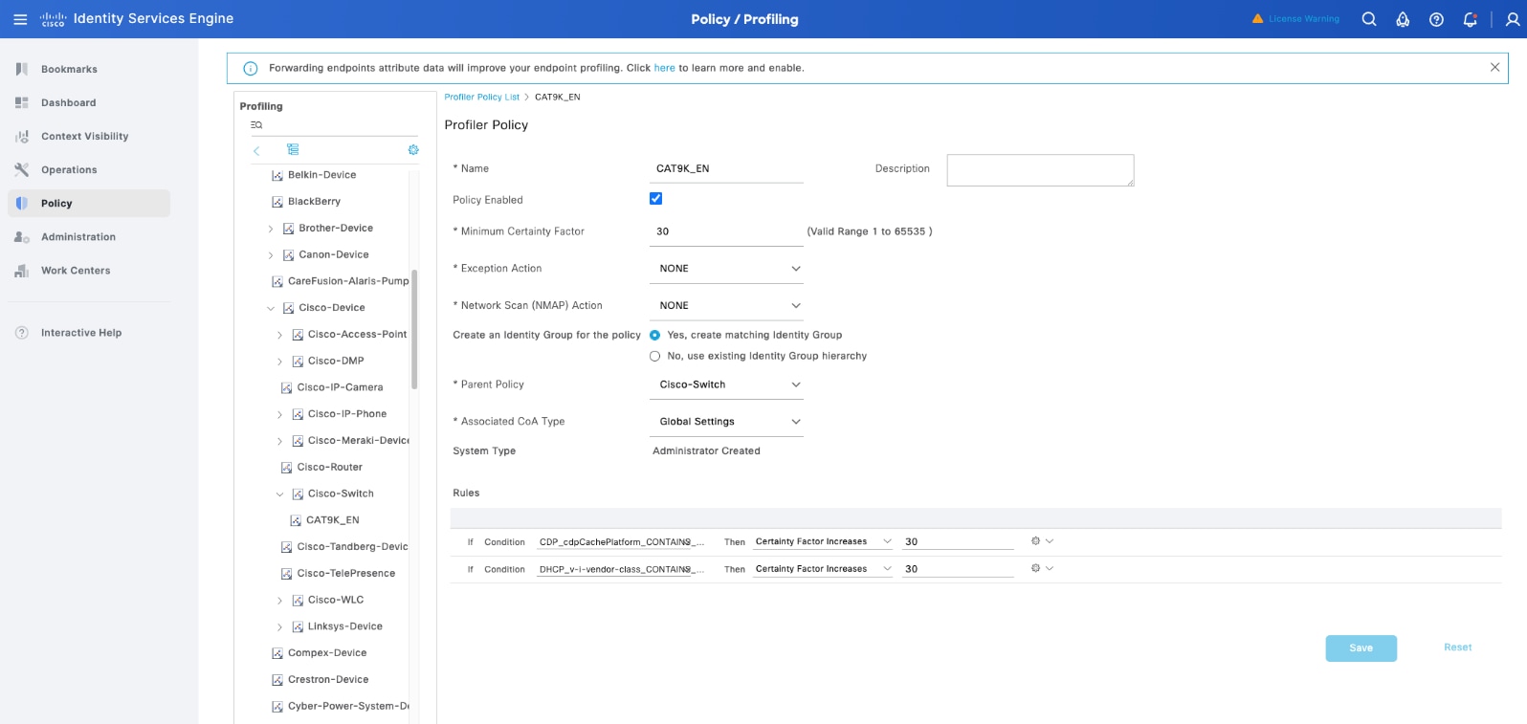This screenshot has width=1527, height=724.
Task: Click the tree view icon in Profiling panel
Action: pos(293,150)
